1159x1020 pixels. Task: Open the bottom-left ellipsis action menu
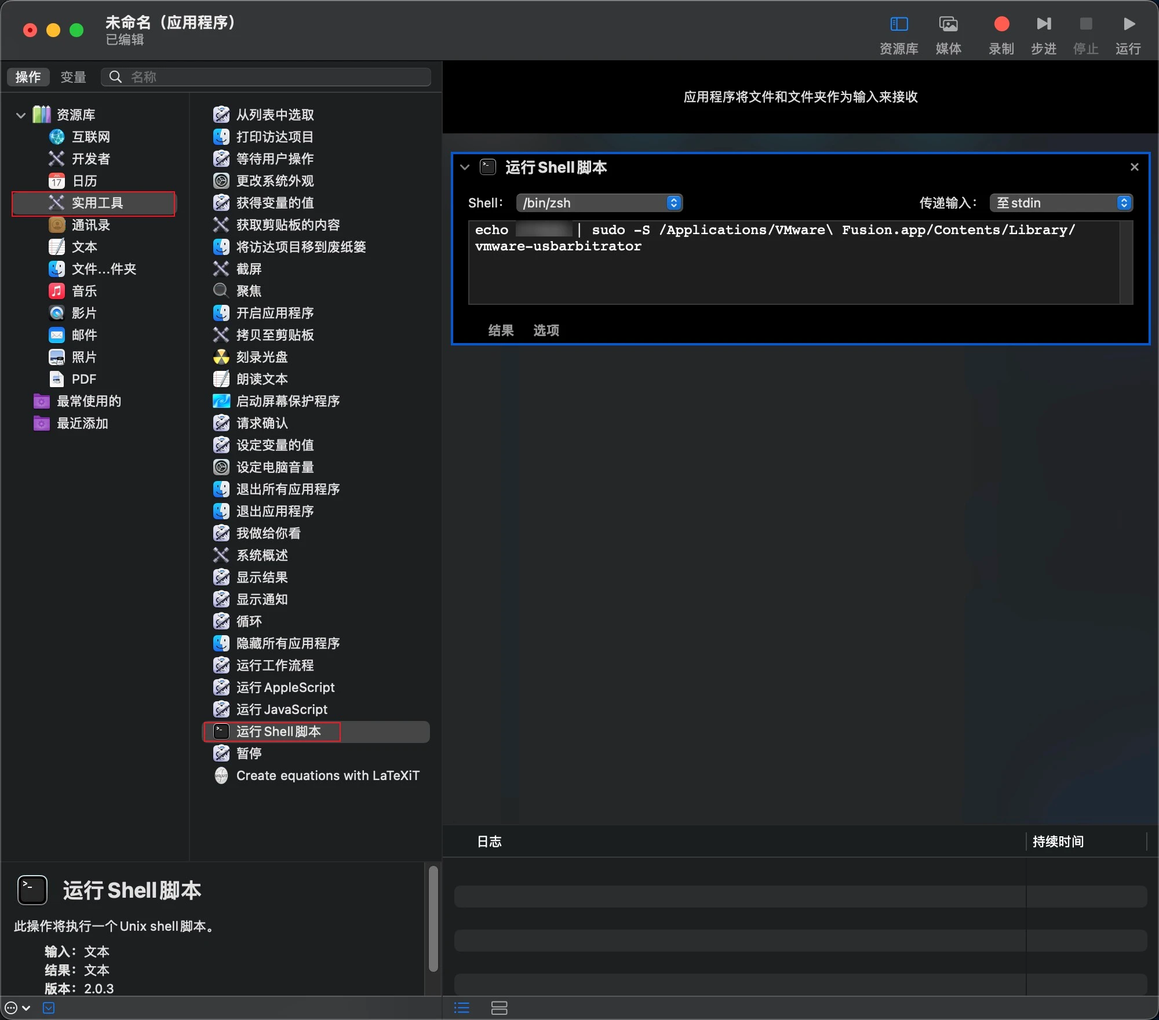[x=17, y=1008]
